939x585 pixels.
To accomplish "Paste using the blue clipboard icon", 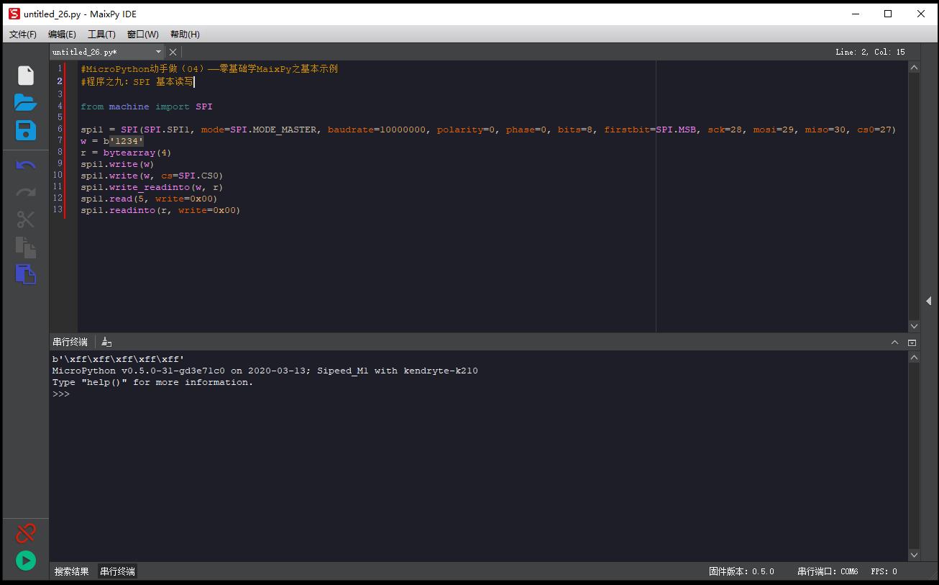I will click(26, 274).
